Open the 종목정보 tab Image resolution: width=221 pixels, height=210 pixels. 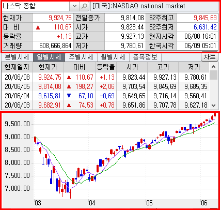pos(145,57)
